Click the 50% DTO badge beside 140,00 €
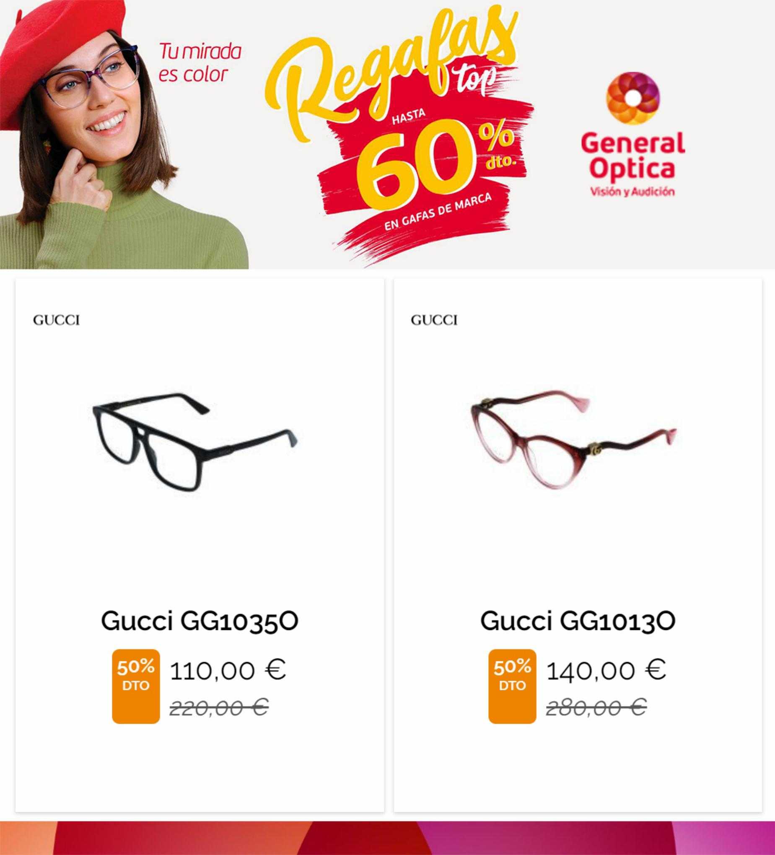775x855 pixels. click(x=512, y=686)
